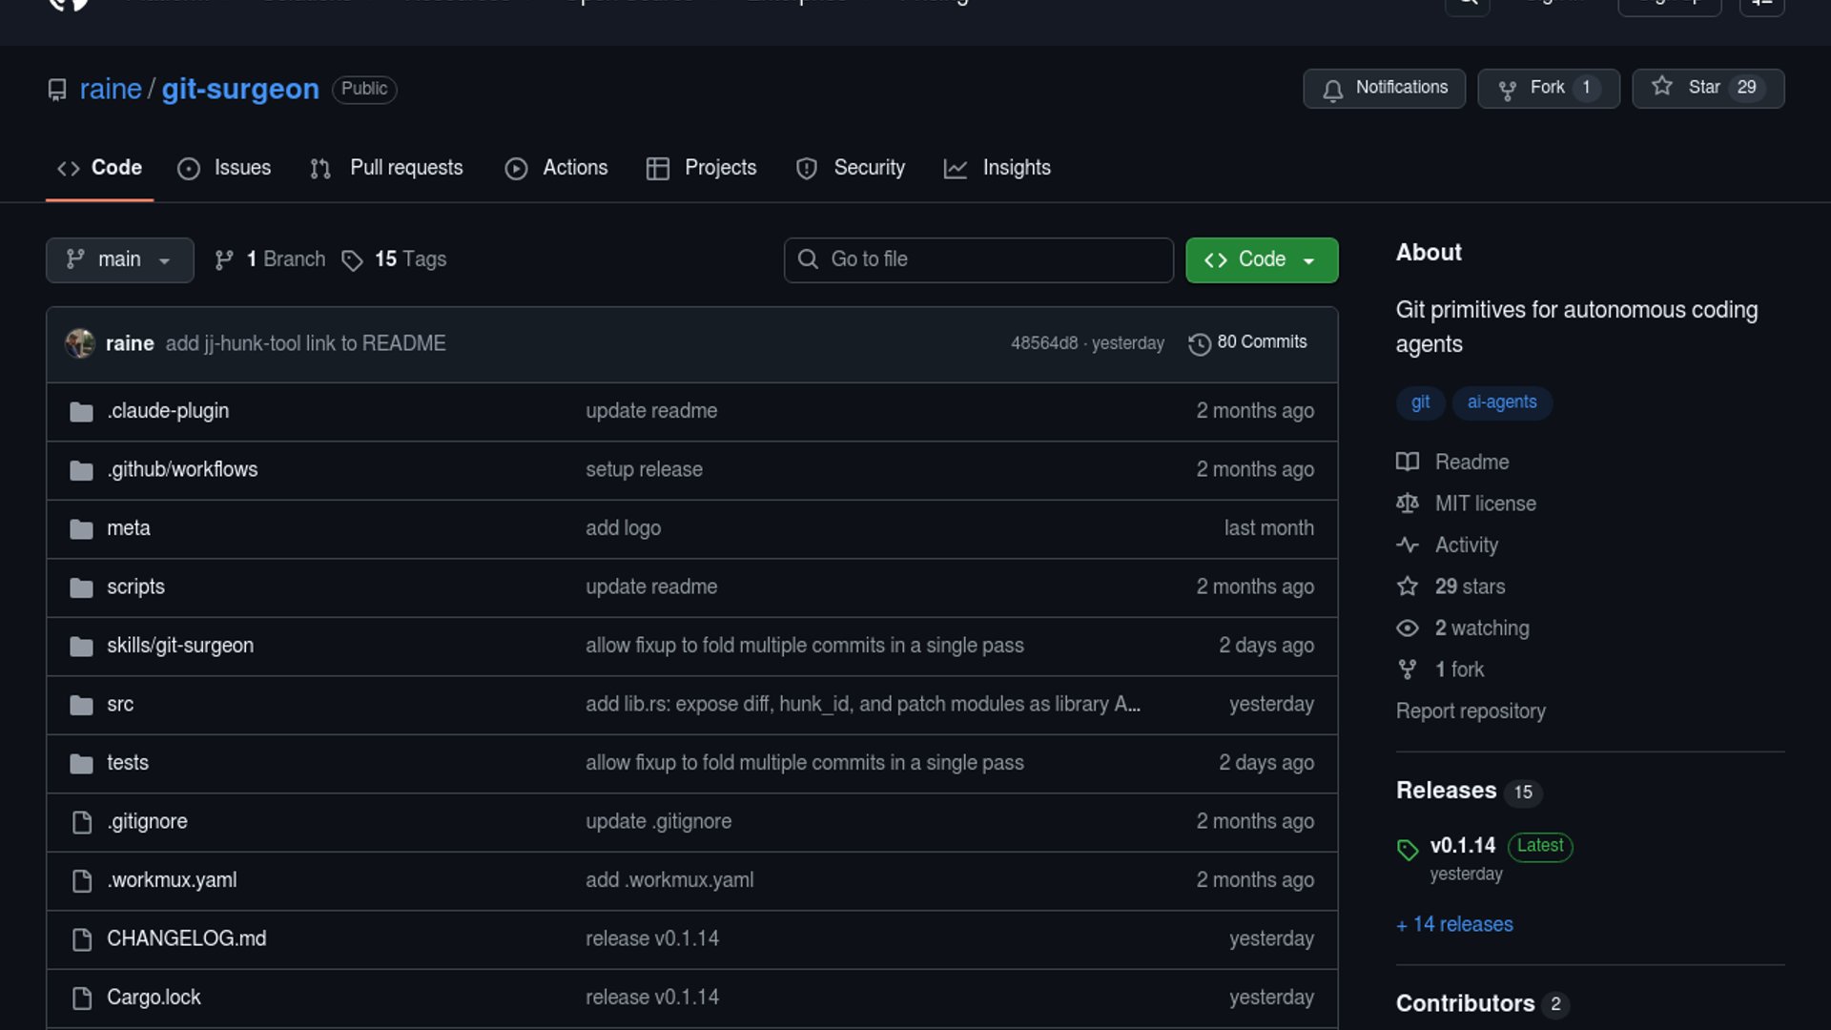The image size is (1831, 1030).
Task: Click the Notifications bell button
Action: click(1384, 88)
